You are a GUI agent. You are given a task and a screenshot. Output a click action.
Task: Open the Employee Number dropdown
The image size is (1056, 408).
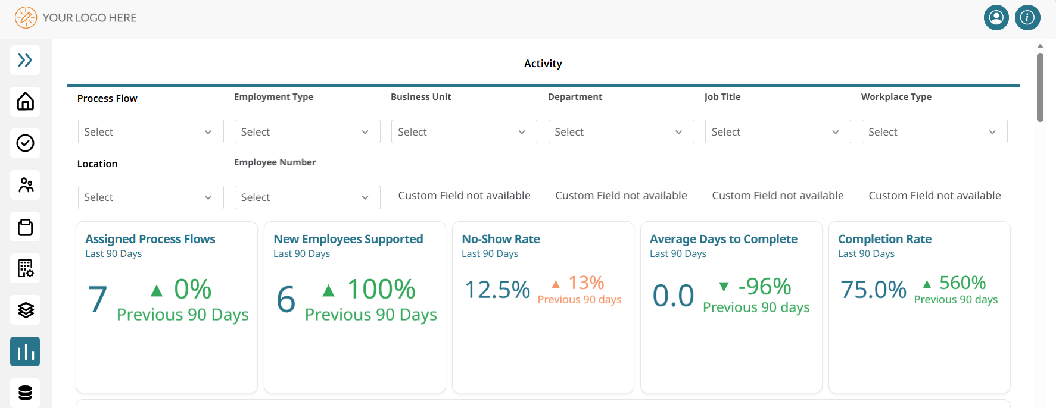click(x=307, y=197)
